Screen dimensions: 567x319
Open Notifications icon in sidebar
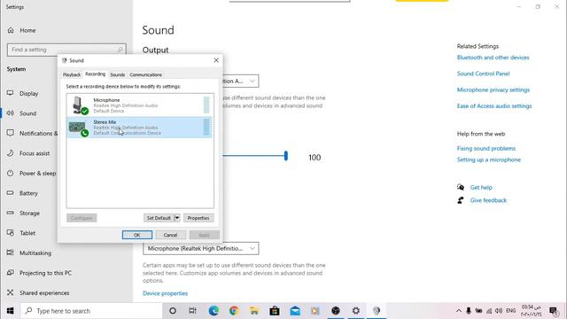pyautogui.click(x=10, y=133)
